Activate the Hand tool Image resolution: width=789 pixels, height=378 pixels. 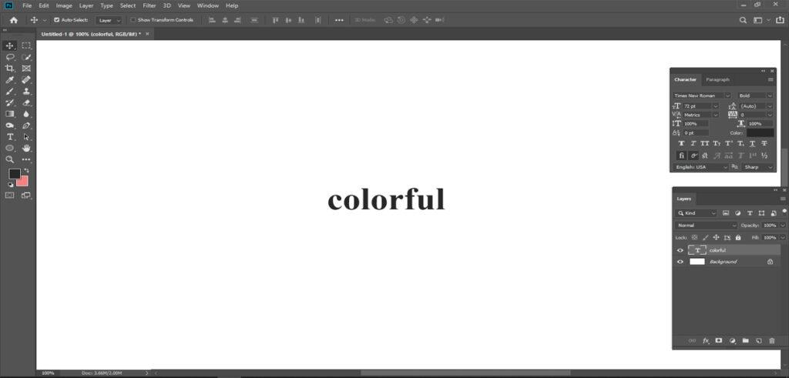point(26,149)
